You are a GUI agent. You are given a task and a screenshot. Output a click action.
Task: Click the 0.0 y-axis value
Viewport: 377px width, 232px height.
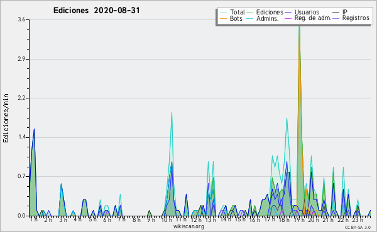click(x=21, y=216)
